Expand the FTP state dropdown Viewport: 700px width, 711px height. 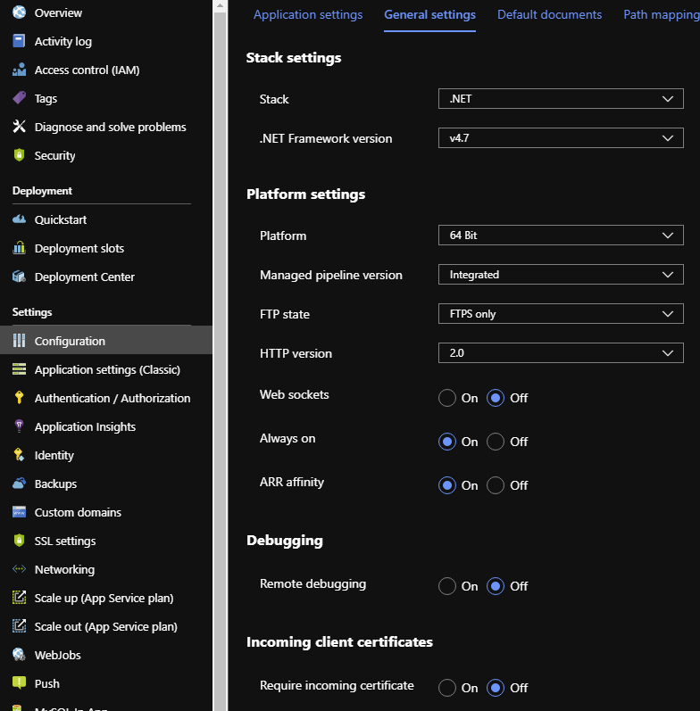tap(560, 314)
